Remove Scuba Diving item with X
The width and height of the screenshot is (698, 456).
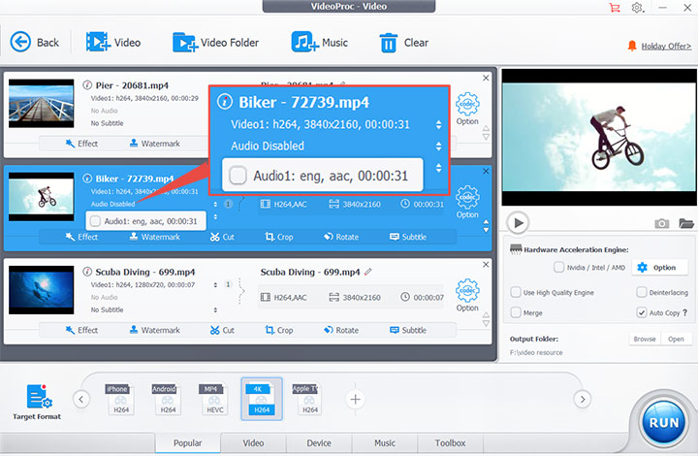(486, 265)
